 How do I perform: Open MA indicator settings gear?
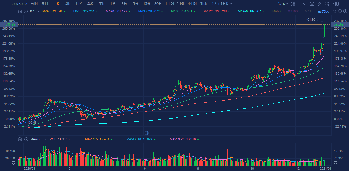(x=20, y=11)
